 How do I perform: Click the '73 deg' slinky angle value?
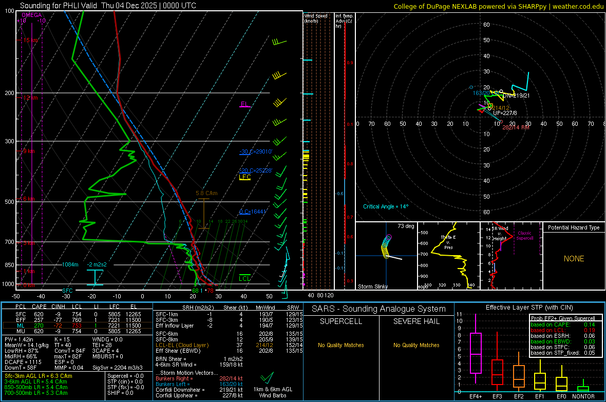click(406, 226)
